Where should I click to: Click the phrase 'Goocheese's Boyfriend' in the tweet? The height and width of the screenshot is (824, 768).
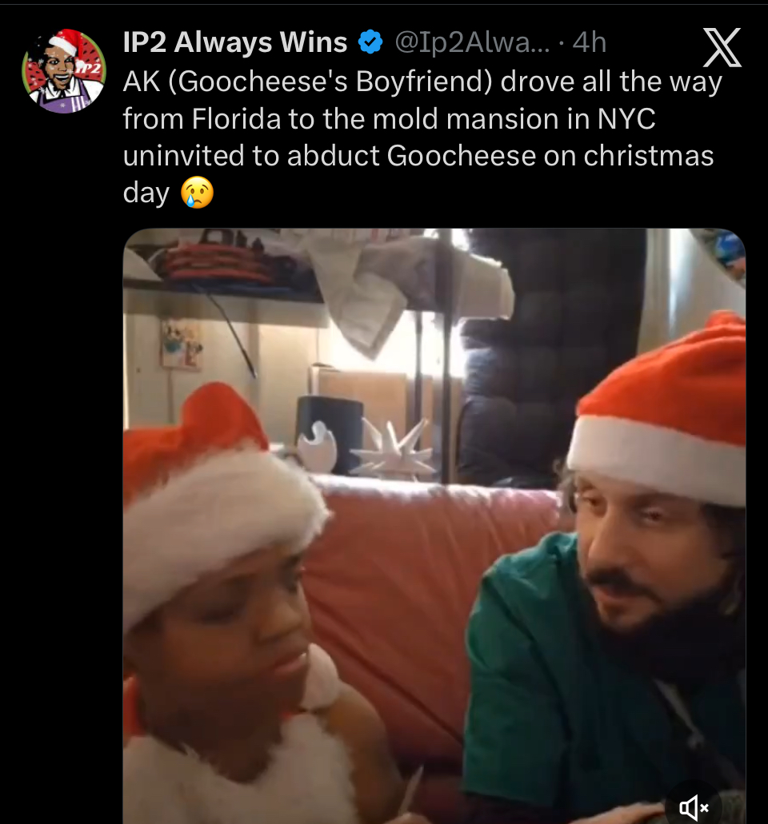[330, 82]
